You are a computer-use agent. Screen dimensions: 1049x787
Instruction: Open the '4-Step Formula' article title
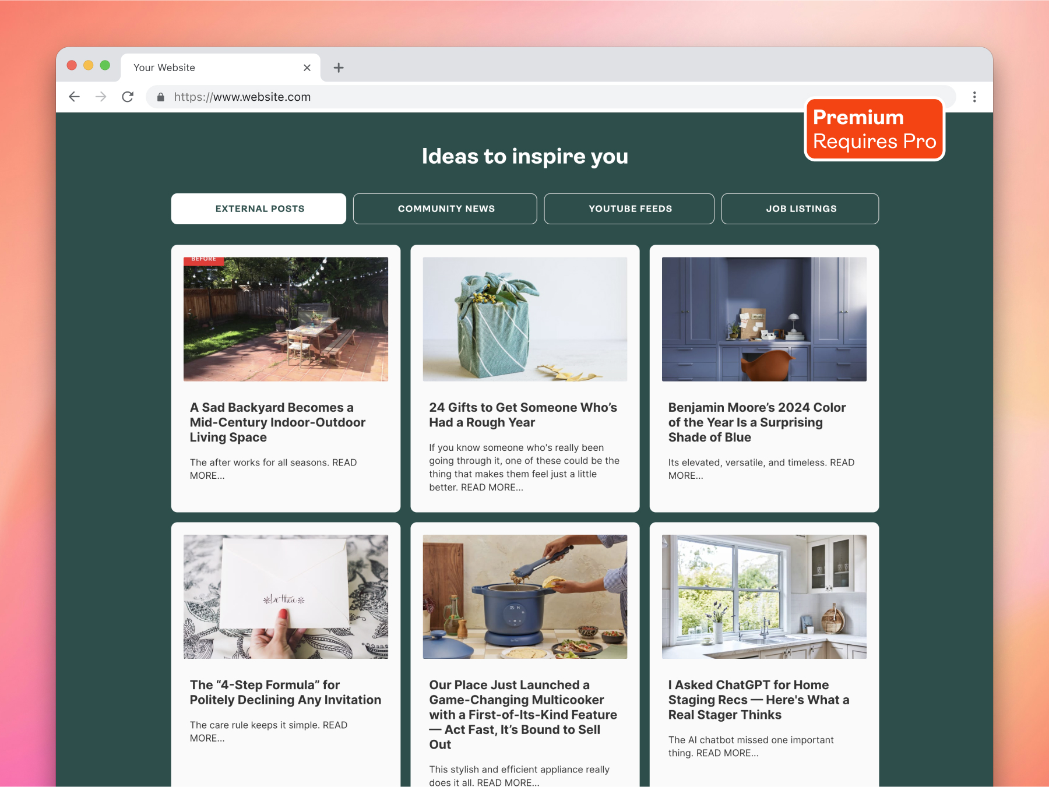pyautogui.click(x=286, y=692)
